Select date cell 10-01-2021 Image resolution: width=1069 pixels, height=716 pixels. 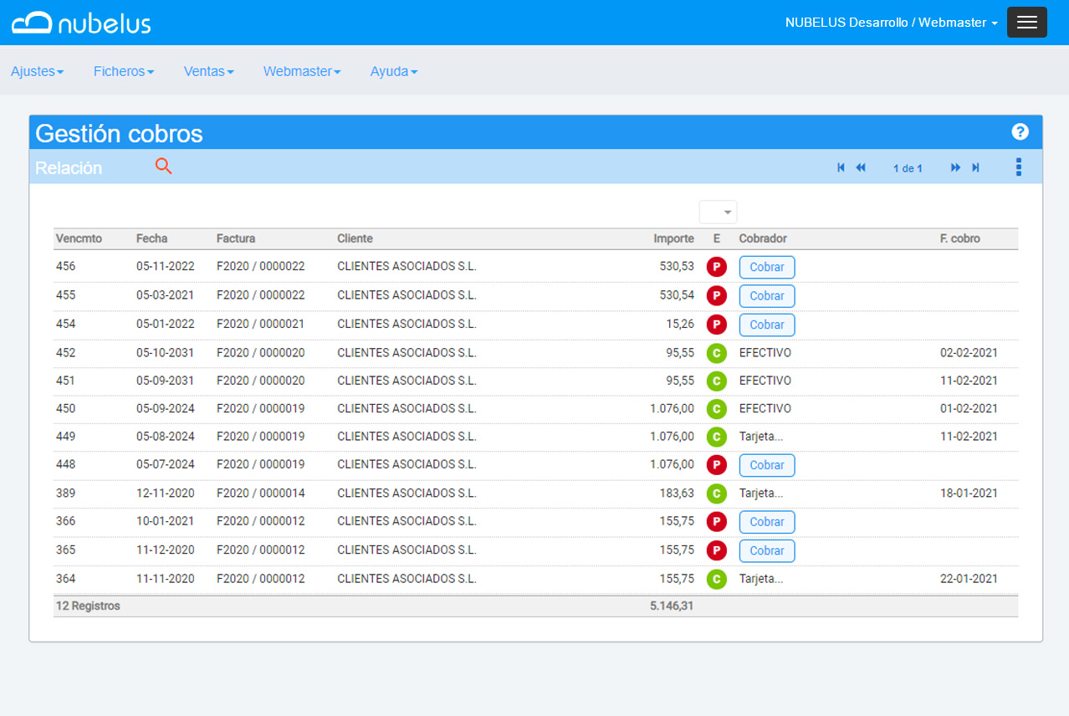point(166,522)
